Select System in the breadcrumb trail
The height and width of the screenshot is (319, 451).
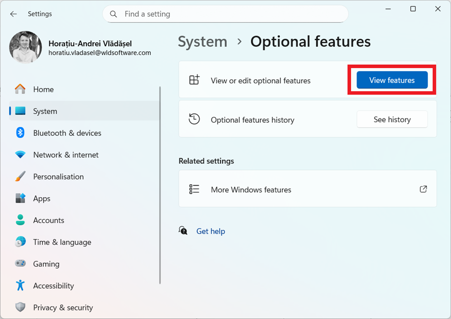coord(202,42)
